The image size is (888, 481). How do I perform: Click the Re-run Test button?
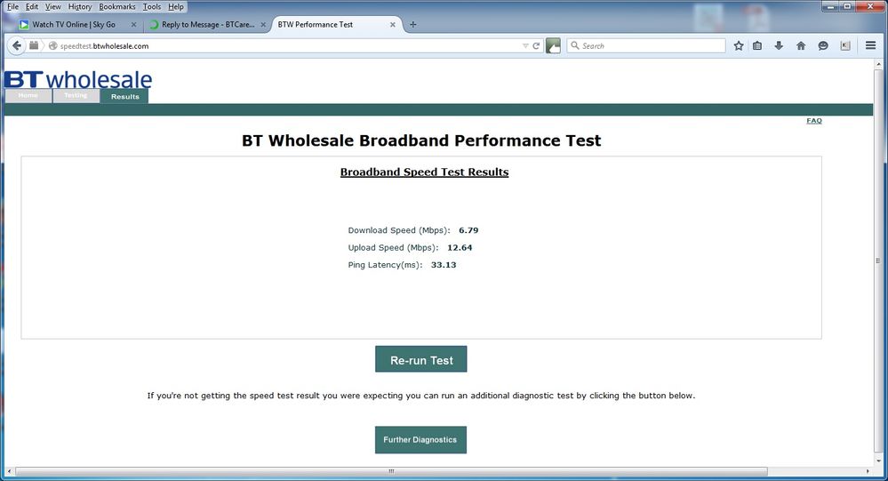[420, 359]
